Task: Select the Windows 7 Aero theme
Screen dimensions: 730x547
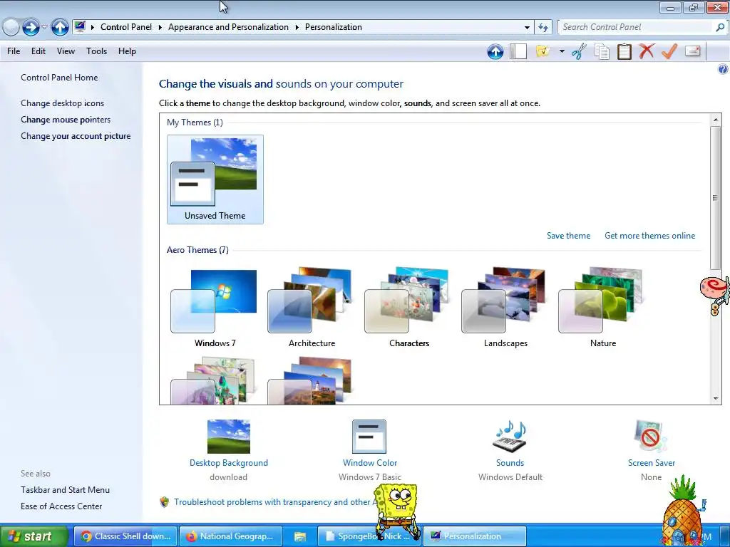Action: [x=215, y=307]
